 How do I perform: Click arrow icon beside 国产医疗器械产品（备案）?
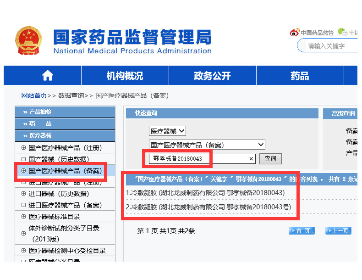coord(23,171)
